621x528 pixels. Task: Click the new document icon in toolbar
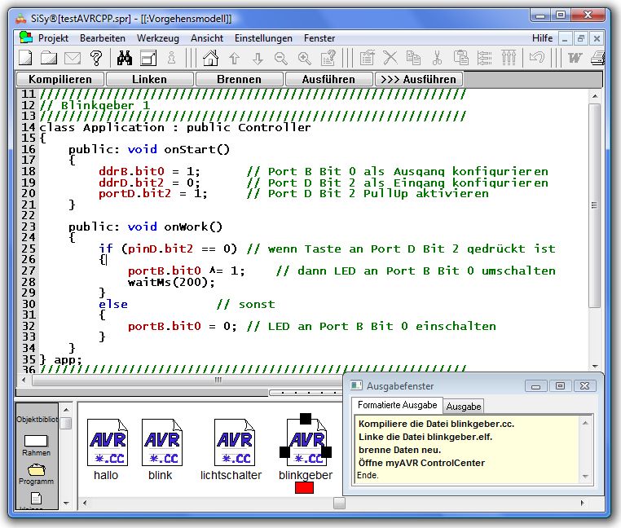click(26, 58)
